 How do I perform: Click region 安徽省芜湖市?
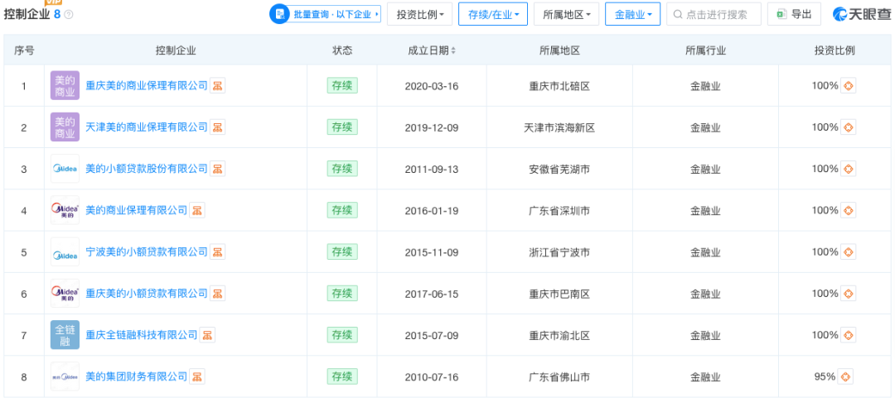559,170
